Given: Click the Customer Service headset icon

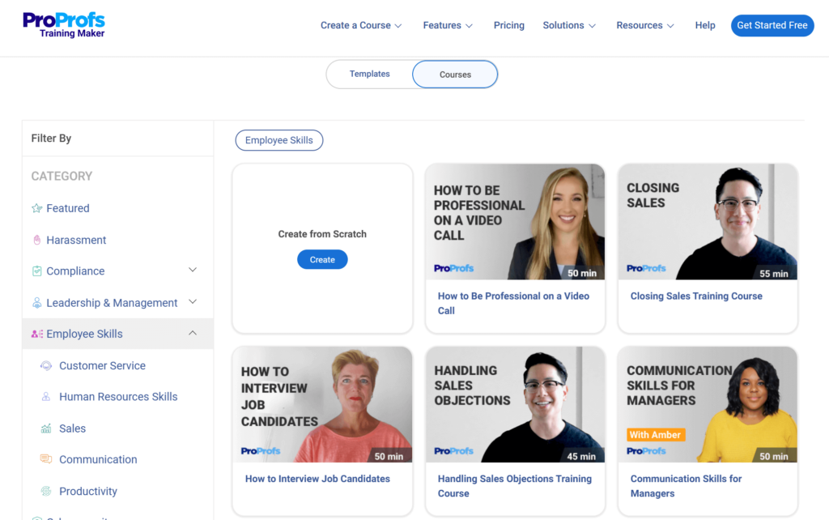Looking at the screenshot, I should click(x=46, y=365).
